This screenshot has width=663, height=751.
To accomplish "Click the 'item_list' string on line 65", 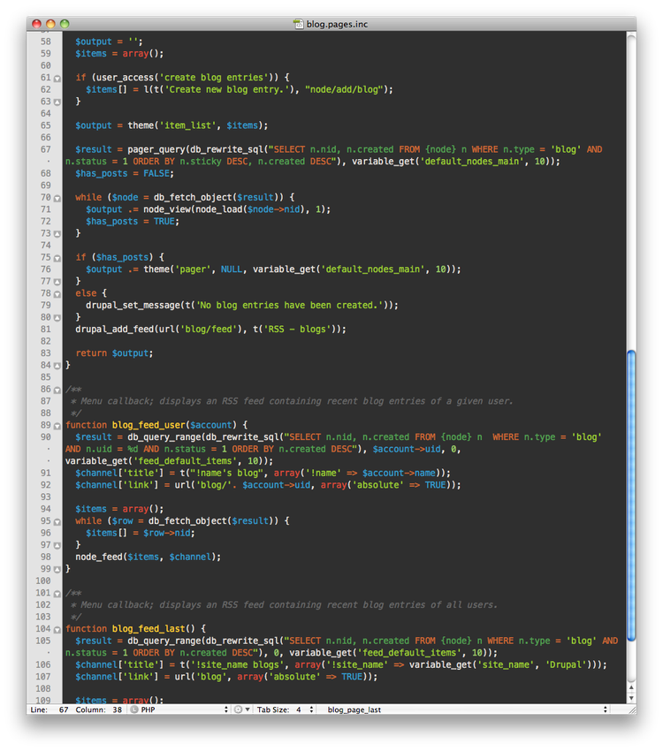I will [x=187, y=125].
